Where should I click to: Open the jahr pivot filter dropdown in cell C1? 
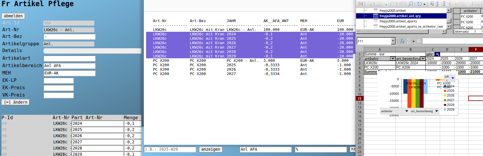tap(437, 54)
